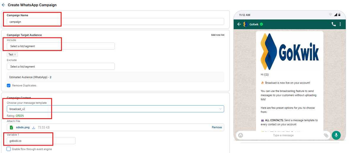
Task: Click the battery icon in phone preview
Action: [339, 15]
